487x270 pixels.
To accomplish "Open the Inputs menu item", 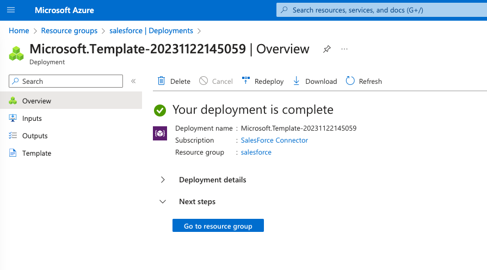I will click(32, 118).
